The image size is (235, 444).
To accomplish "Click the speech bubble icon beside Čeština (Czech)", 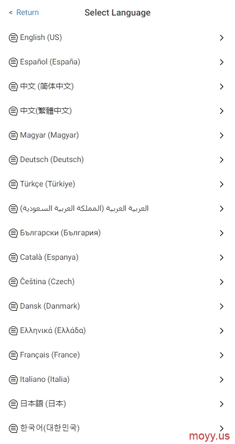I will click(13, 282).
